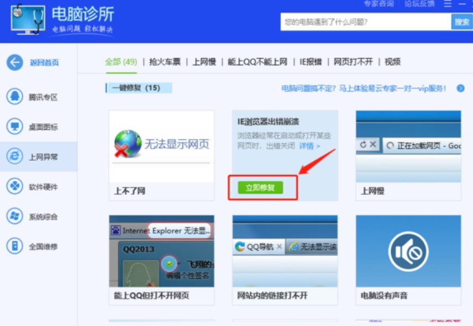Select the 桌面图标 monitor icon

(x=14, y=127)
